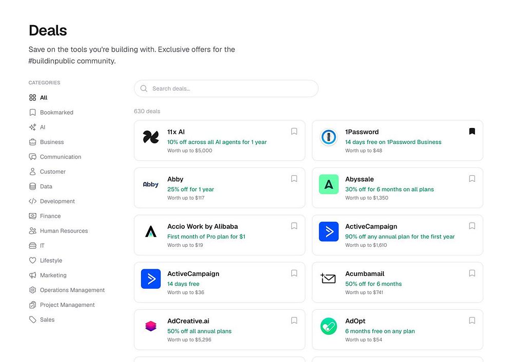513x362 pixels.
Task: Bookmark the Accio Work by Alibaba deal
Action: [294, 226]
